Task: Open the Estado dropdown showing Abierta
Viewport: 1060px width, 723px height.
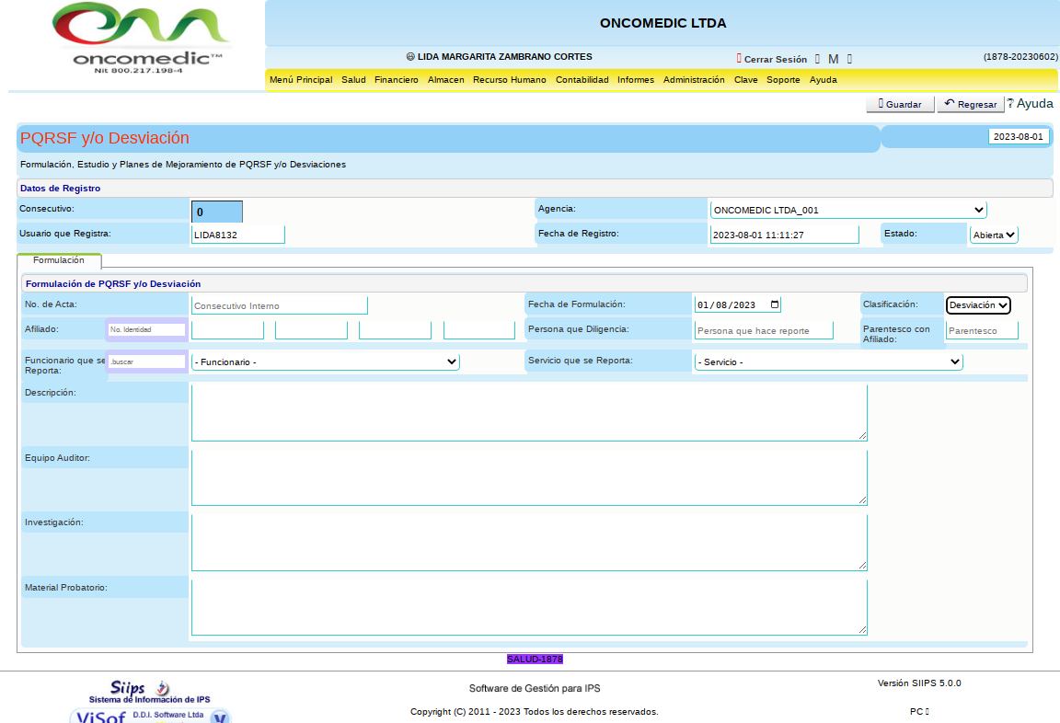Action: click(x=994, y=235)
